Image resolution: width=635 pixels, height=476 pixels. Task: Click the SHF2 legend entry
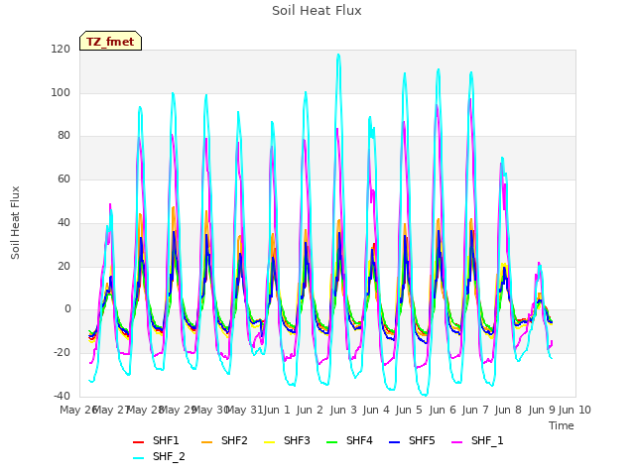click(x=224, y=440)
